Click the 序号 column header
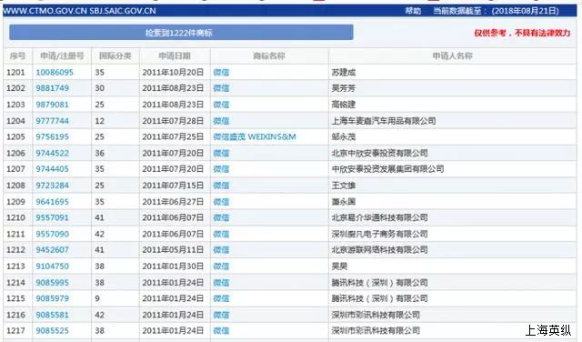 pos(17,56)
